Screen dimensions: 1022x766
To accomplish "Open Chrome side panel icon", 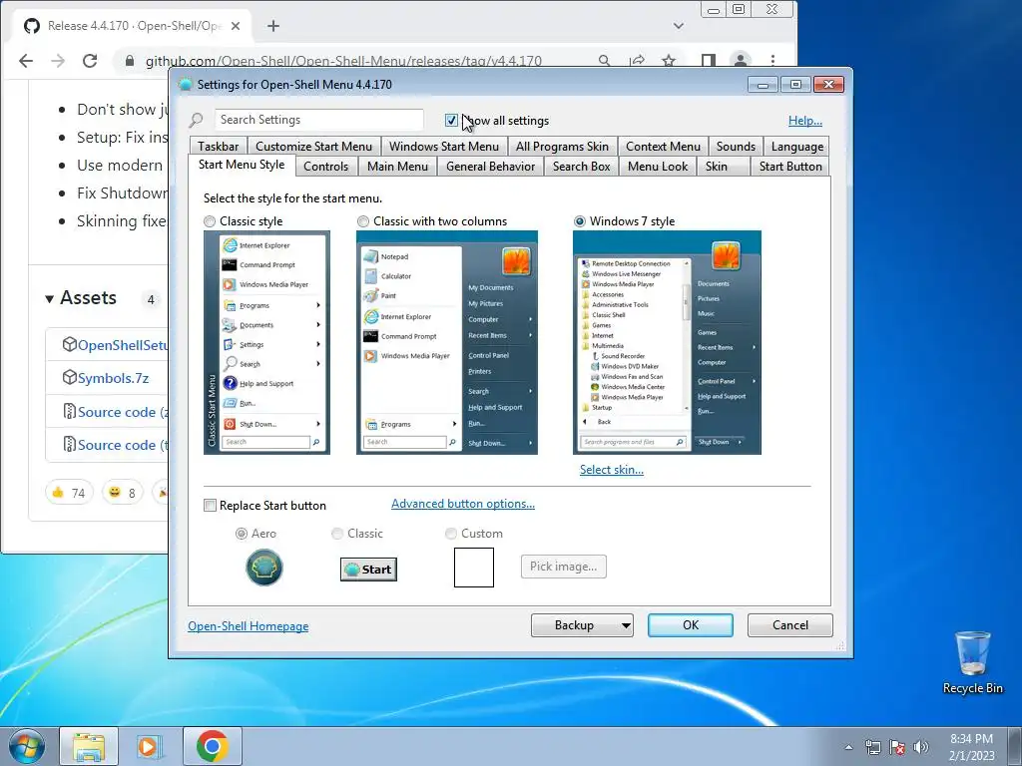I will pyautogui.click(x=709, y=61).
